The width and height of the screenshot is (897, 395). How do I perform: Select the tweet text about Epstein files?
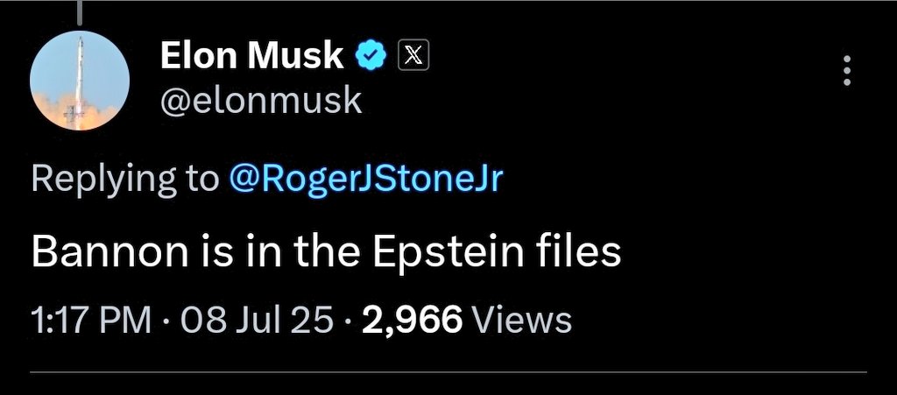coord(326,252)
